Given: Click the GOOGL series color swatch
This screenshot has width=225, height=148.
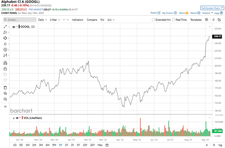Looking at the screenshot, I should coord(19,27).
